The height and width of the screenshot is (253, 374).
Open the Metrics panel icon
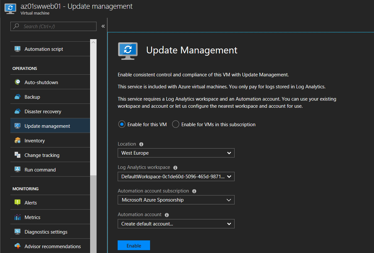(x=18, y=217)
